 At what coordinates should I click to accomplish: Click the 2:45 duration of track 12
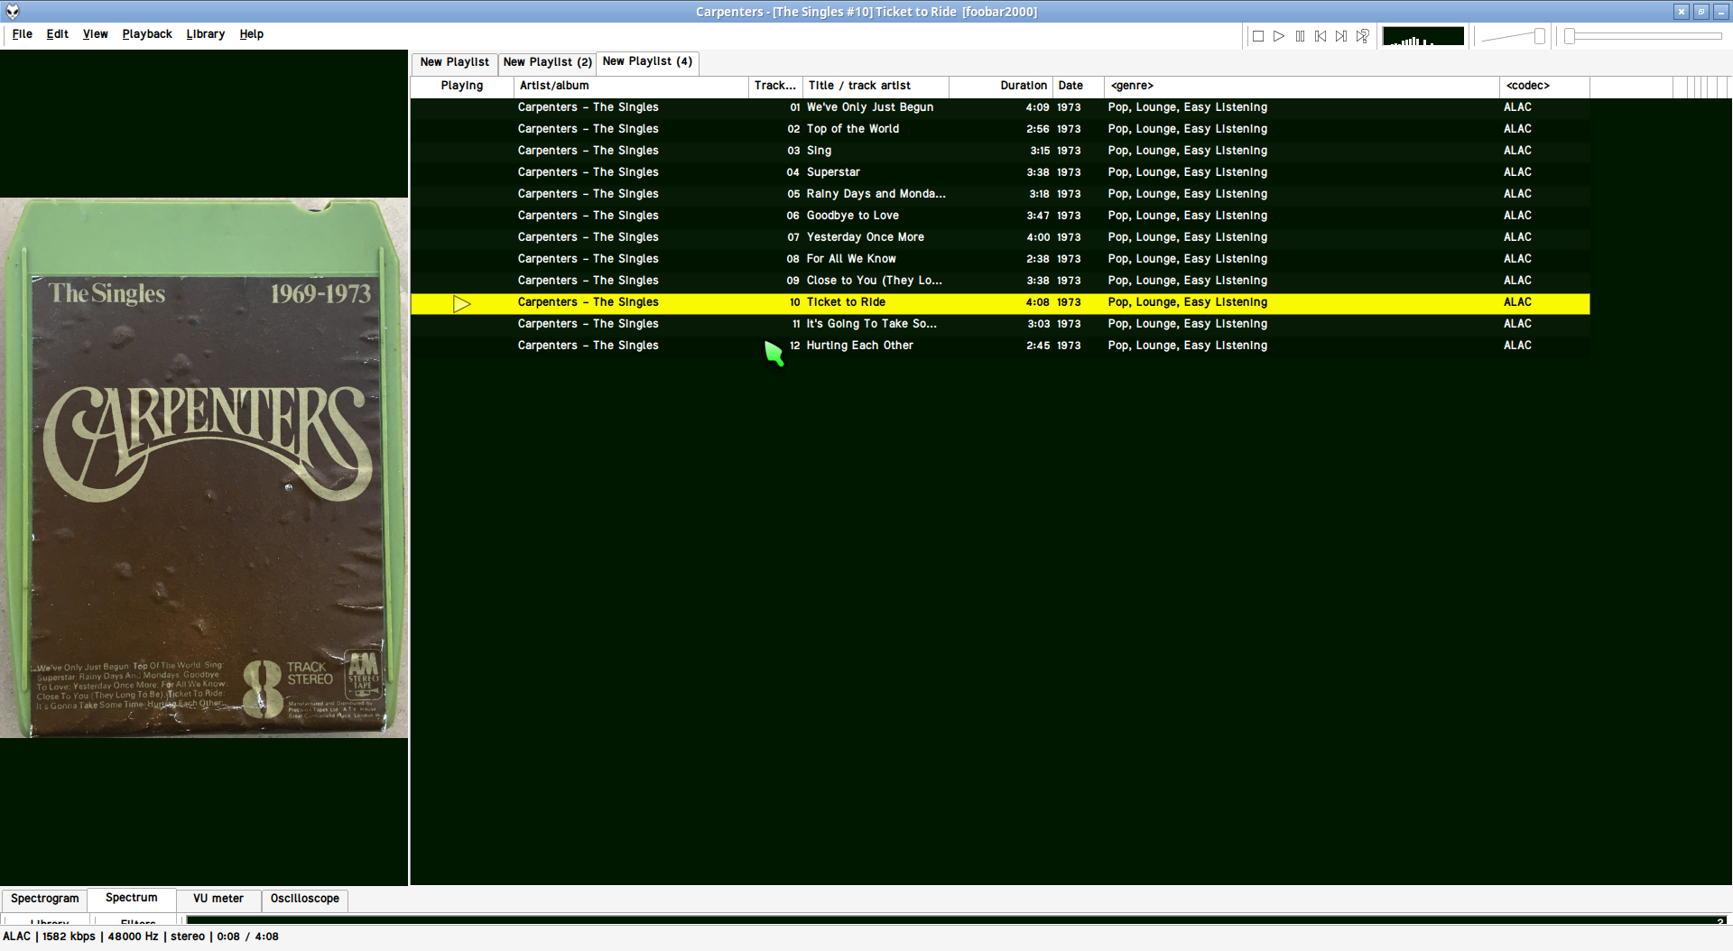coord(1038,346)
